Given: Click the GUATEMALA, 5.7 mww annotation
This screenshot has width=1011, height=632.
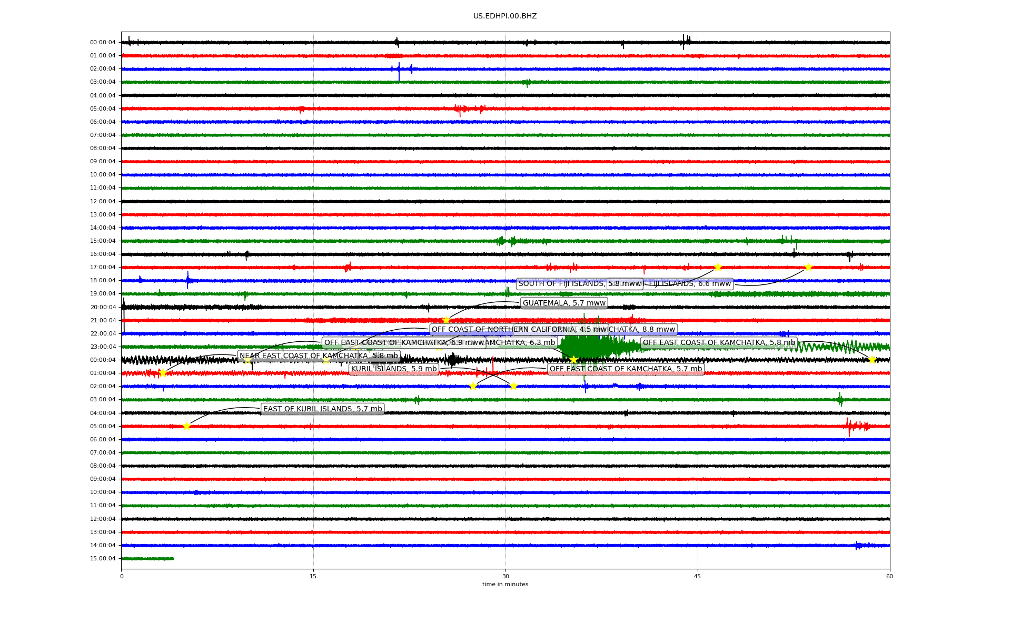Looking at the screenshot, I should tap(564, 303).
